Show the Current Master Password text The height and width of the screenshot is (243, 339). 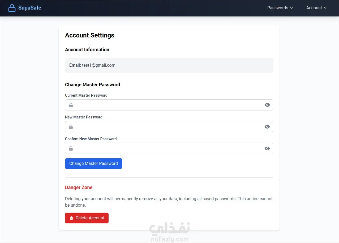point(267,105)
